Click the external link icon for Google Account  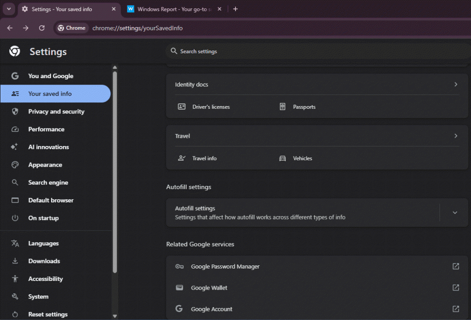coord(456,309)
